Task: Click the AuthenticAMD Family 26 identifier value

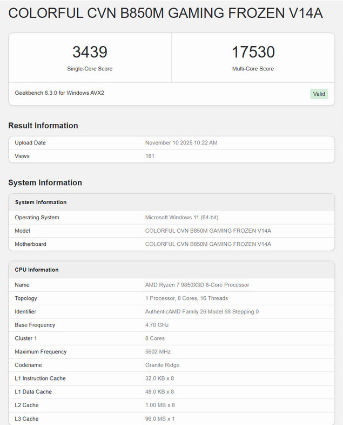Action: click(x=201, y=312)
